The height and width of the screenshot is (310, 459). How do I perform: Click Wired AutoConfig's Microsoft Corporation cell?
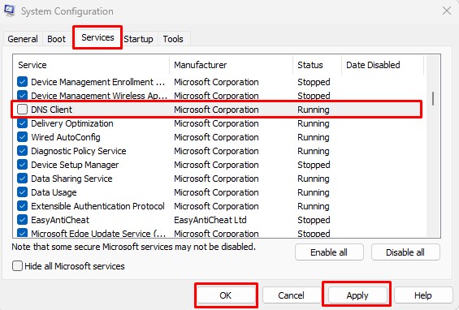[216, 137]
